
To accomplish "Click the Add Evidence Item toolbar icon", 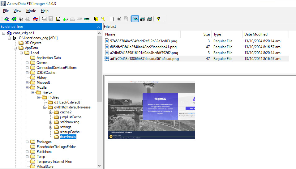I will [x=6, y=19].
